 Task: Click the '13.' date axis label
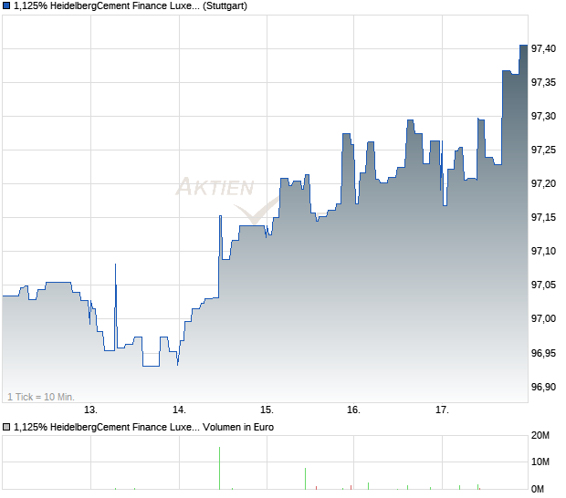[x=90, y=410]
